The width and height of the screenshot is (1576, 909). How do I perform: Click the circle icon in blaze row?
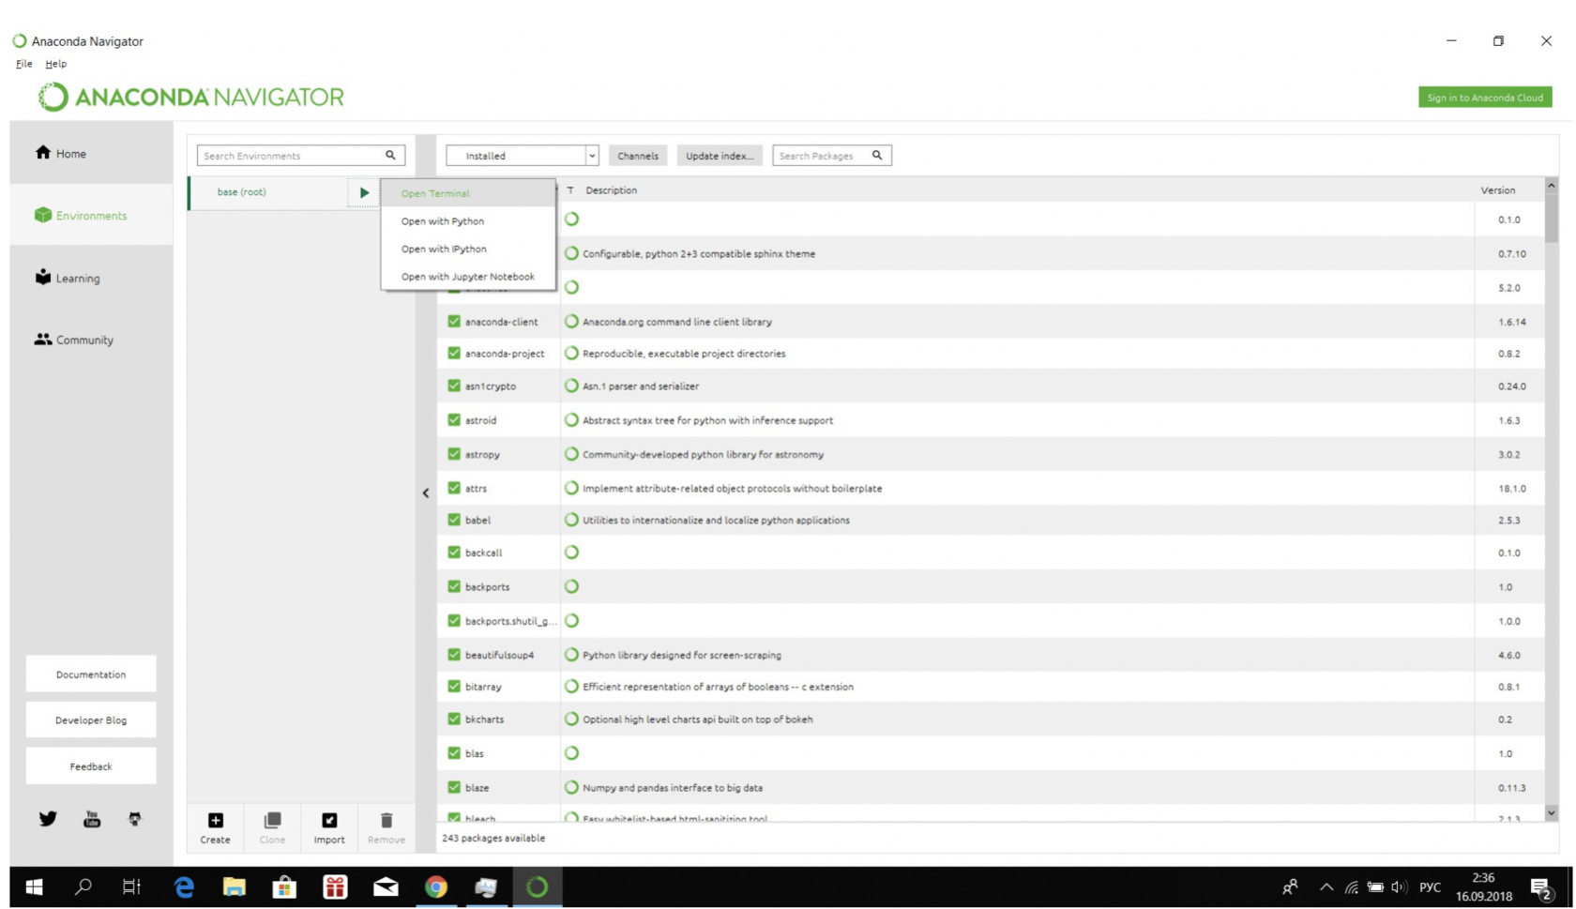[571, 787]
